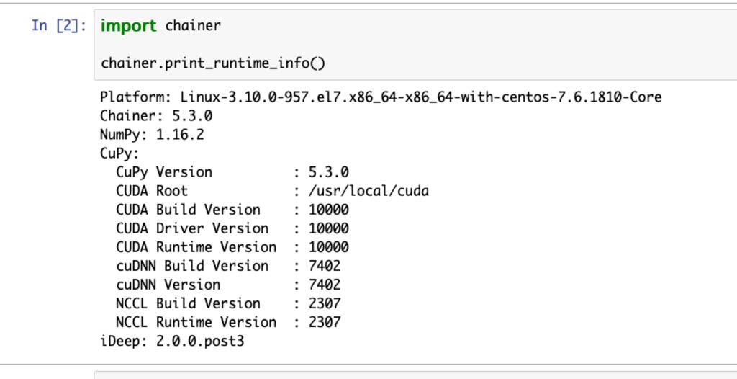Click the chainer.print_runtime_info() code line
Image resolution: width=737 pixels, height=379 pixels.
(213, 63)
